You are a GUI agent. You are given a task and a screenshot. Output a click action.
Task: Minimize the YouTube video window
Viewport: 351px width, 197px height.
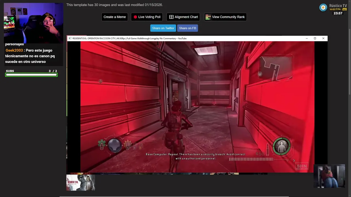[307, 39]
